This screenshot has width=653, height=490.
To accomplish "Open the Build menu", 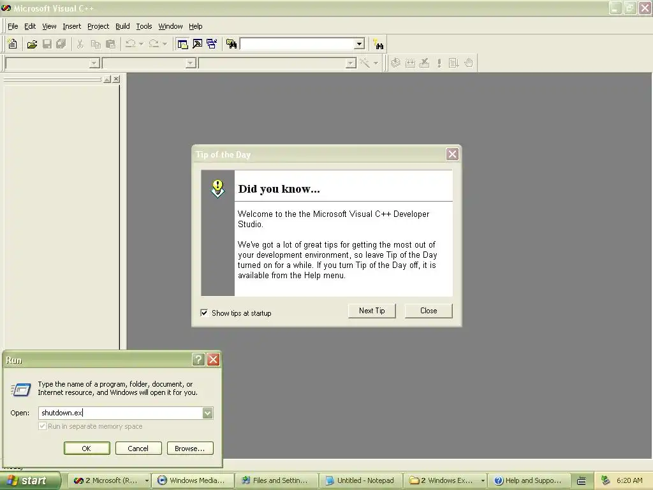I will click(122, 26).
